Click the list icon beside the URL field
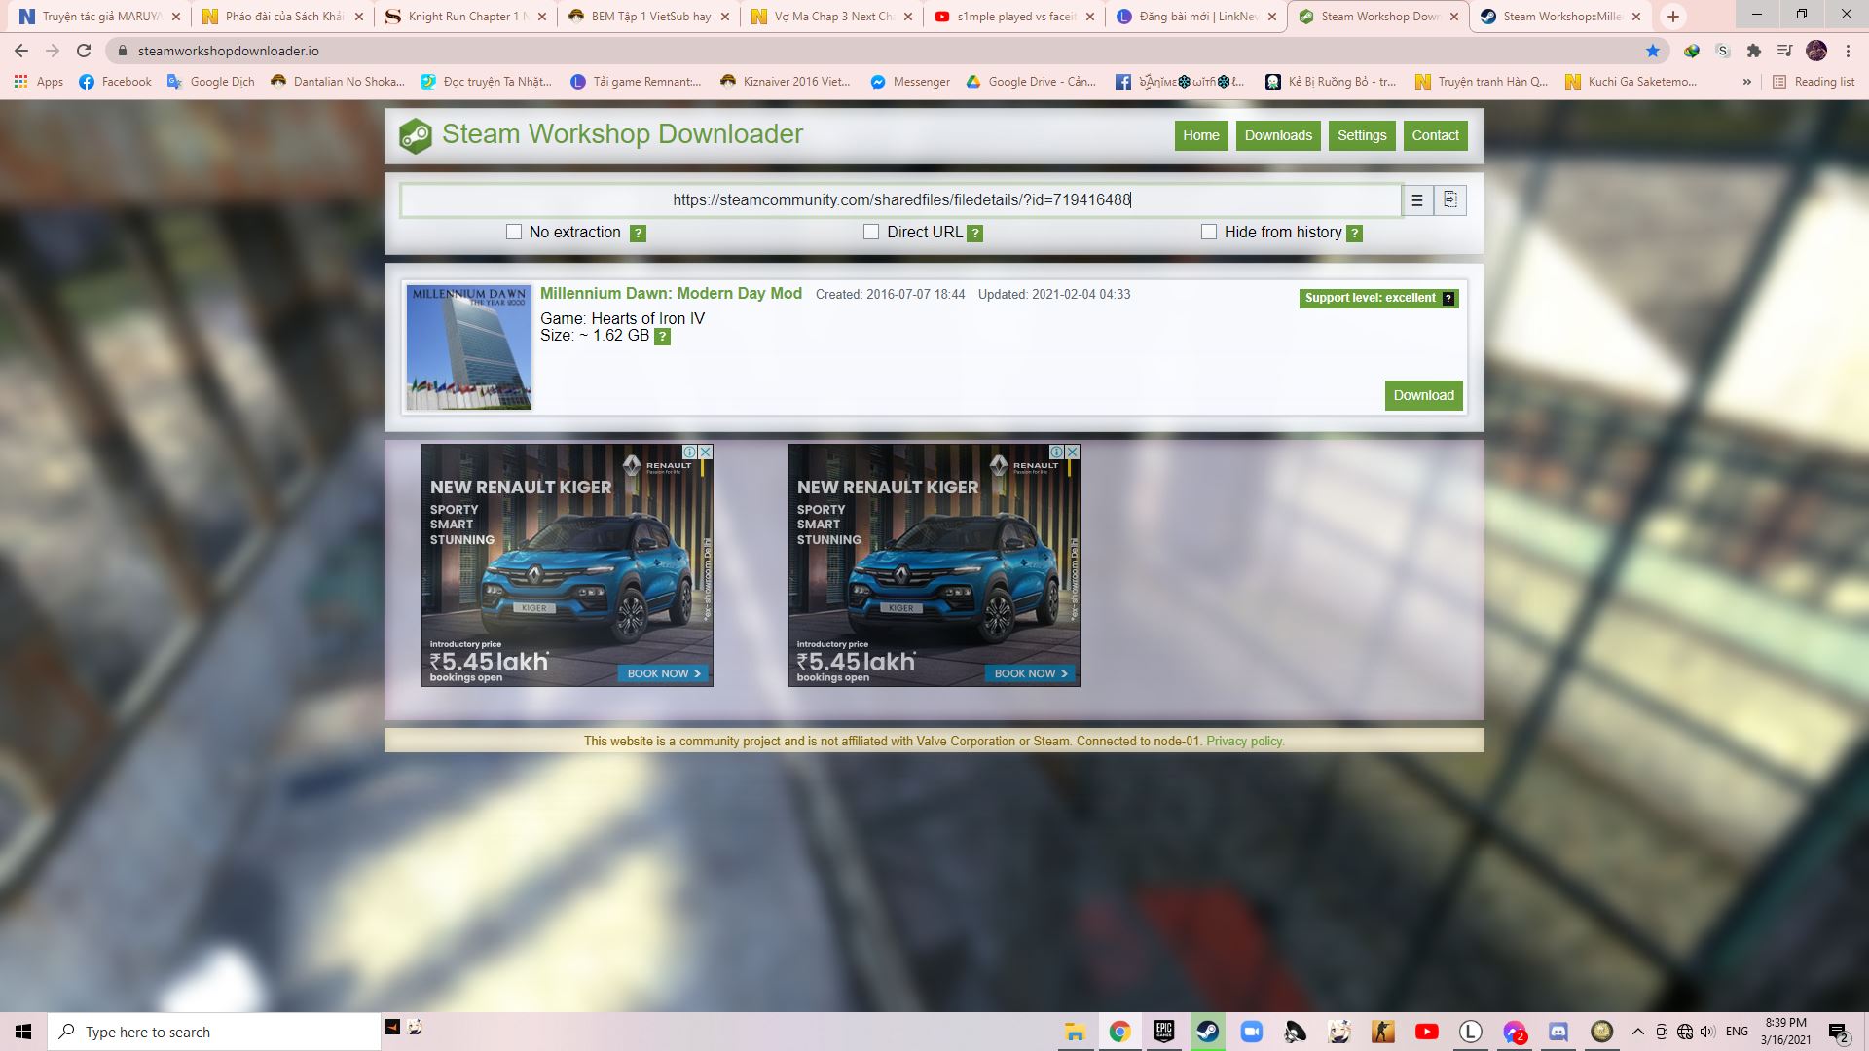The image size is (1869, 1051). [x=1417, y=200]
